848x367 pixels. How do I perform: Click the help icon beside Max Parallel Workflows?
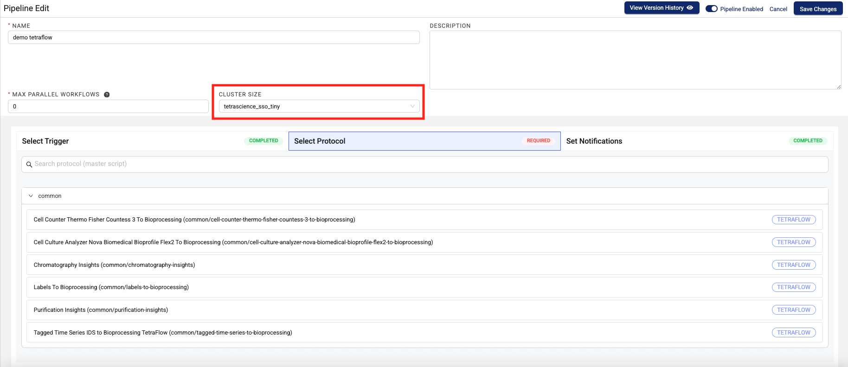[107, 95]
